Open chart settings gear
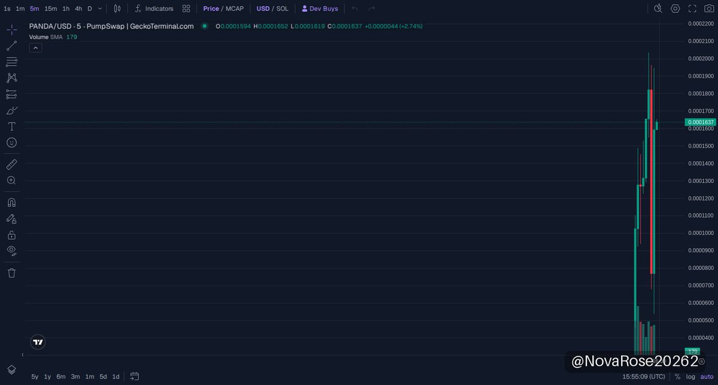718x385 pixels. pos(676,8)
